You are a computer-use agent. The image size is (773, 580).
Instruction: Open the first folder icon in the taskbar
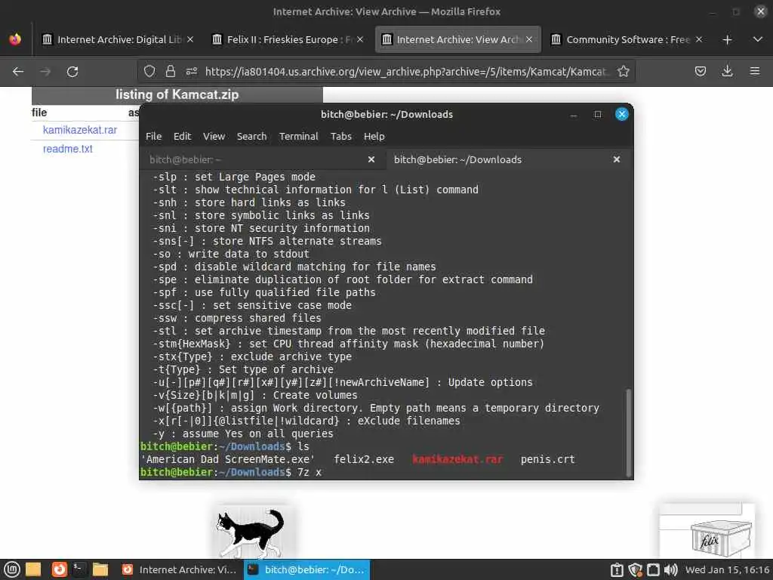[x=33, y=569]
